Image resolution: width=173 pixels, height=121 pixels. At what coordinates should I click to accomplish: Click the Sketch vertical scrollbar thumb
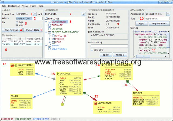pos(168,40)
